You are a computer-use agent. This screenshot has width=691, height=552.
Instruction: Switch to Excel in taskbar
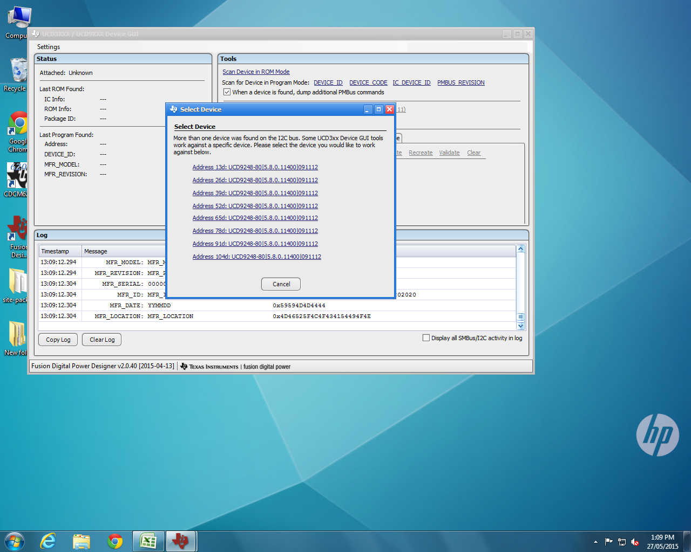tap(148, 541)
